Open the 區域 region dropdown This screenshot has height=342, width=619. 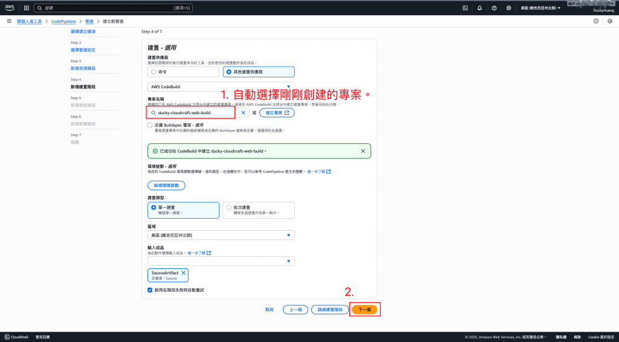coord(221,235)
